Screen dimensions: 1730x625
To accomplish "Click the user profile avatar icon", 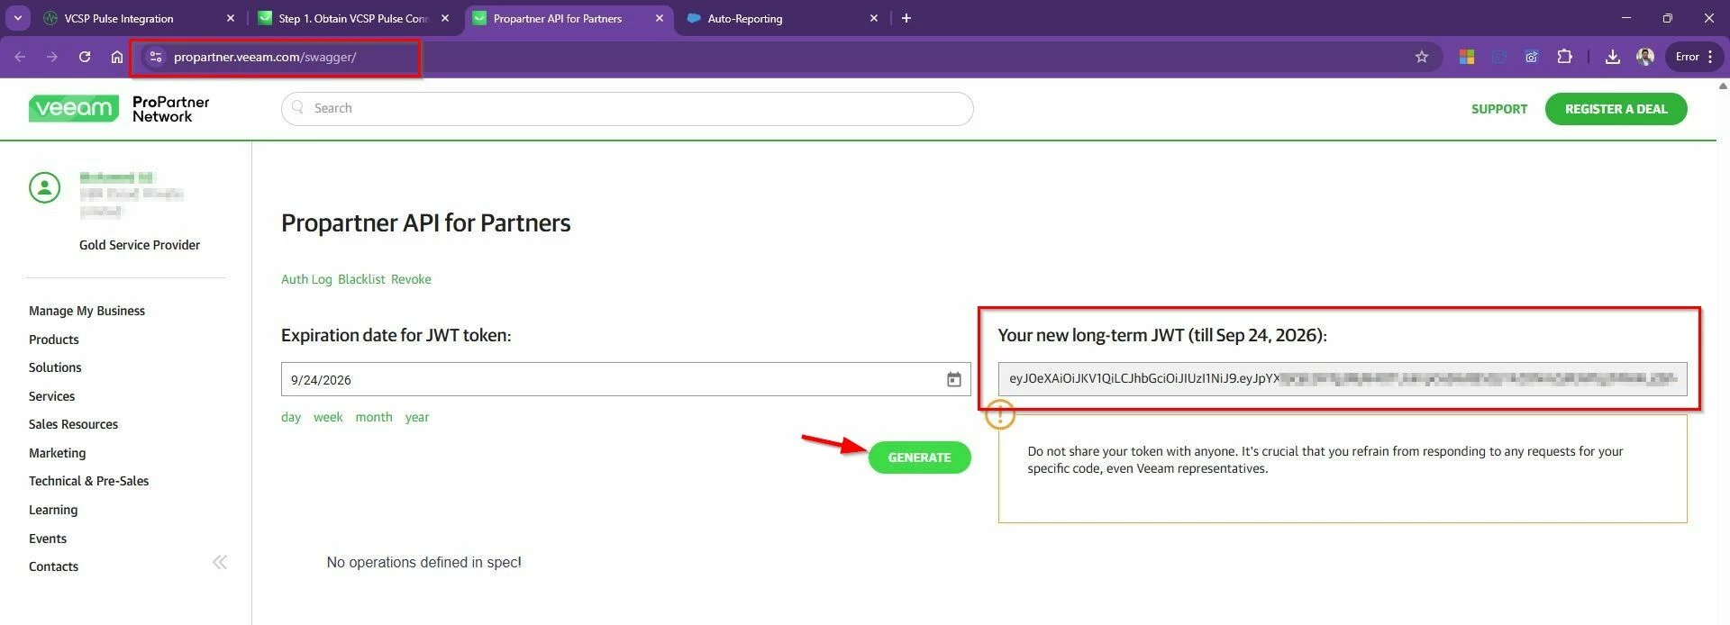I will [x=44, y=187].
